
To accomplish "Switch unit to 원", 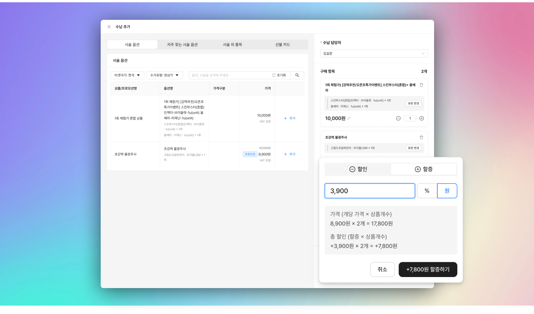I will point(447,191).
